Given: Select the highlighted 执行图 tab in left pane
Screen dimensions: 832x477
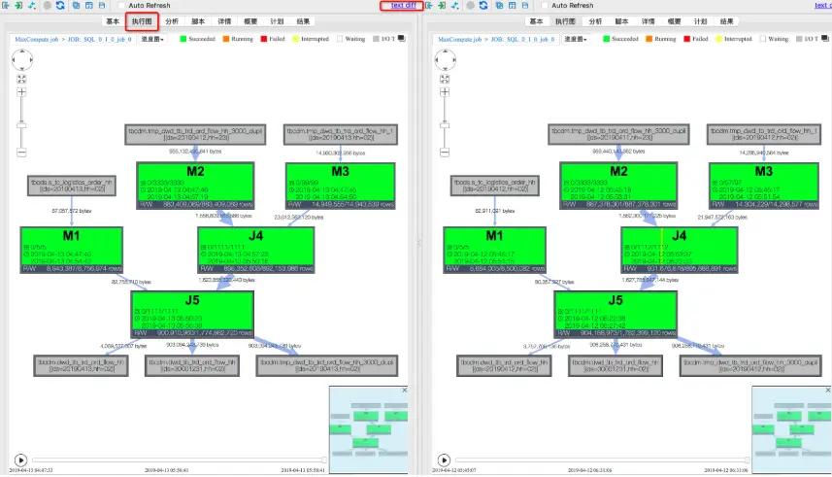Looking at the screenshot, I should coord(142,21).
